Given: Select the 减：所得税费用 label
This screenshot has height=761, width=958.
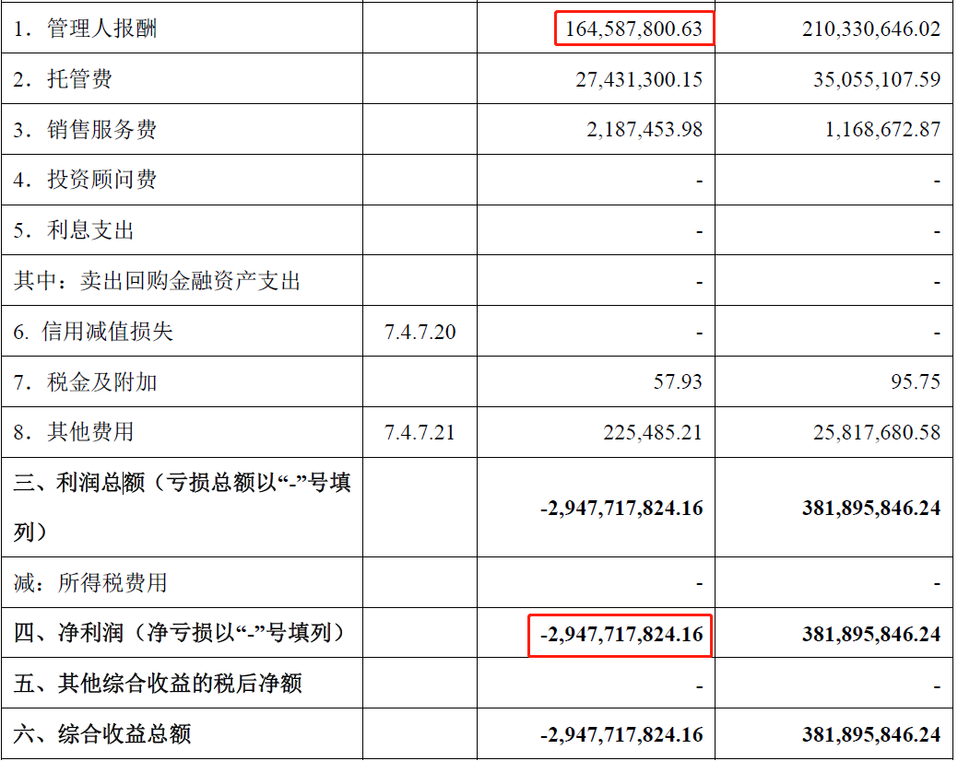Looking at the screenshot, I should pos(90,583).
